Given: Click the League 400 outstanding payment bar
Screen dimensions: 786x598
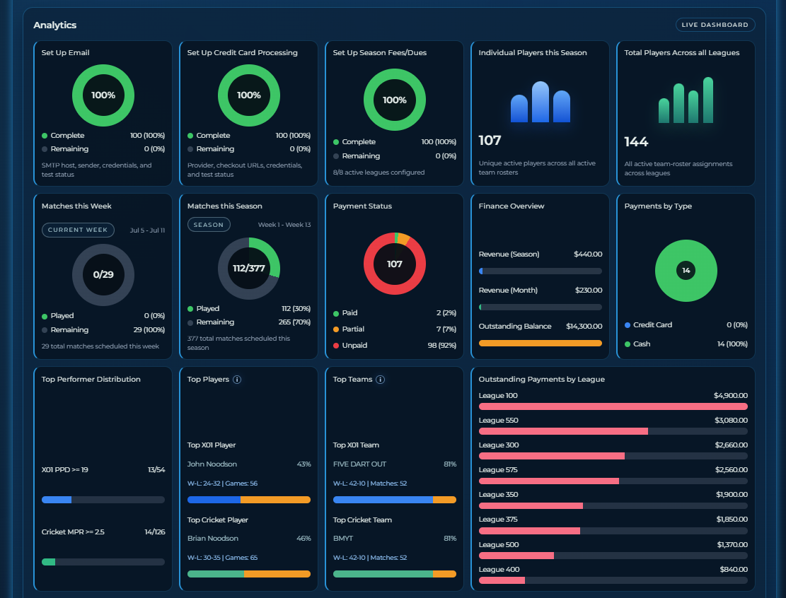Looking at the screenshot, I should click(613, 580).
